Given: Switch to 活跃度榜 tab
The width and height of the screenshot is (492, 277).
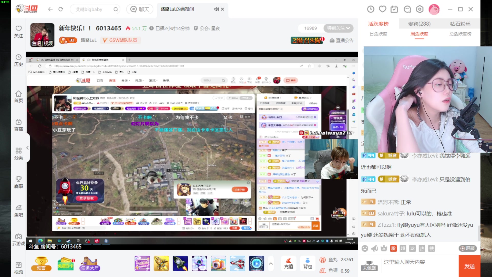Looking at the screenshot, I should tap(378, 24).
